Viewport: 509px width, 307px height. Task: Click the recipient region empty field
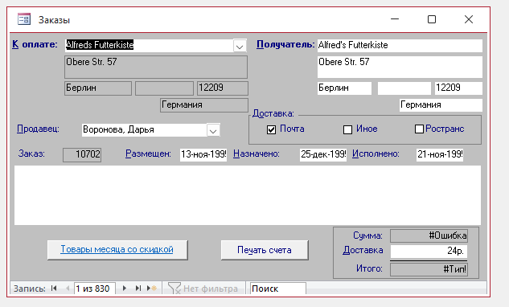coord(404,88)
